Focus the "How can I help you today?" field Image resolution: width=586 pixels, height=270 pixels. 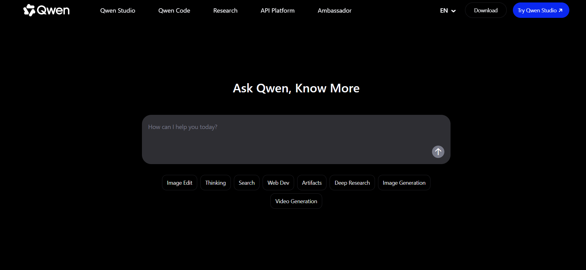pos(296,139)
